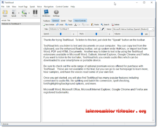Click the paragraph starting 'Thanks for trying TextAloud'
This screenshot has width=158, height=128.
(x=94, y=40)
